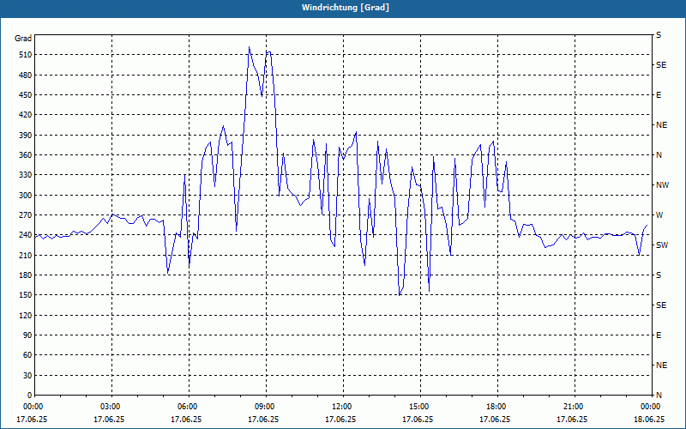Select the 21:00 time axis label
The image size is (686, 429).
571,406
